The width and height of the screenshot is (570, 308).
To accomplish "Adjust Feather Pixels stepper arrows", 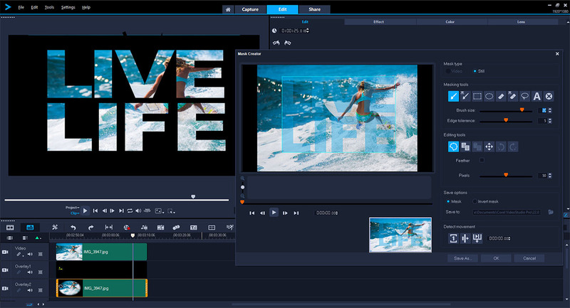I will click(x=549, y=176).
